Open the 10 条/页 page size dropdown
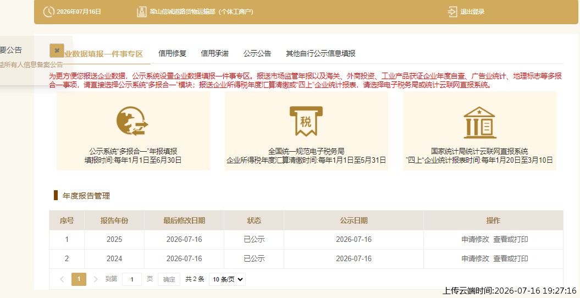Viewport: 580px width, 298px height. coord(227,279)
